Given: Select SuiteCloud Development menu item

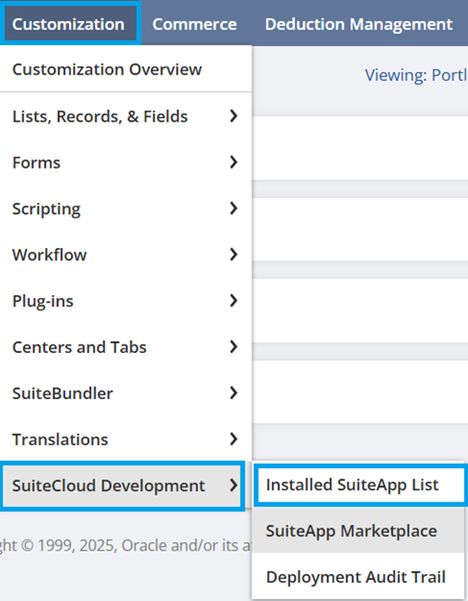Looking at the screenshot, I should click(122, 486).
